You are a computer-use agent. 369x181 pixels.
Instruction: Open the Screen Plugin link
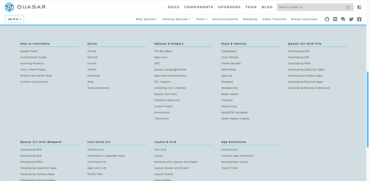(164, 106)
